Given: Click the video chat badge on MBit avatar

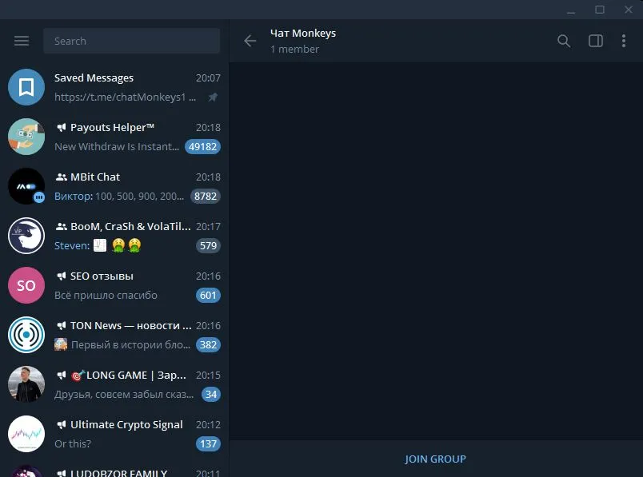Looking at the screenshot, I should click(39, 198).
